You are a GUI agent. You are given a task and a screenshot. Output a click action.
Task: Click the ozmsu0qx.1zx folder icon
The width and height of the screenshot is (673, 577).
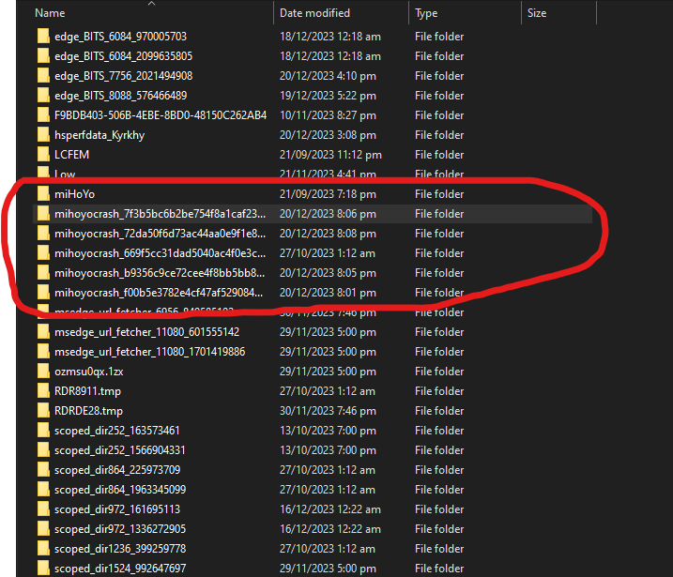click(x=43, y=372)
